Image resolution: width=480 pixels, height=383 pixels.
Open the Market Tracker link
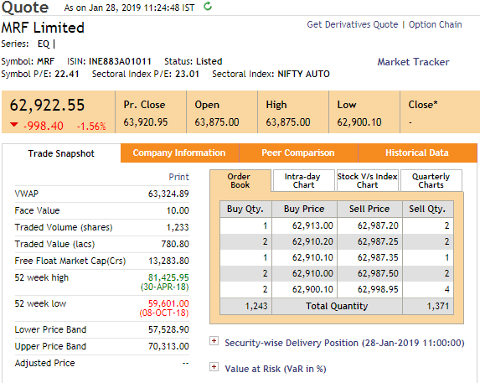pyautogui.click(x=413, y=62)
